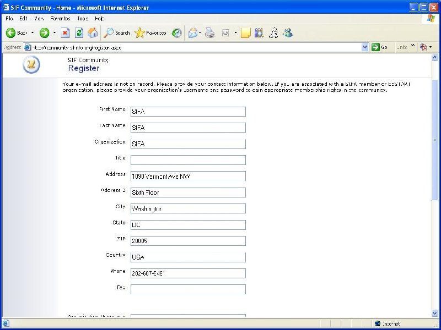Open the File menu
The width and height of the screenshot is (441, 330).
(9, 19)
